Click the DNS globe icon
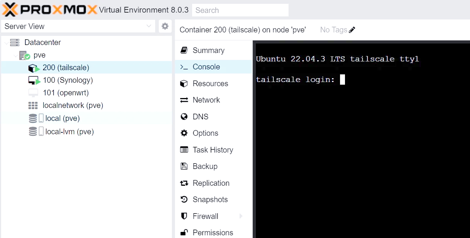 click(184, 117)
